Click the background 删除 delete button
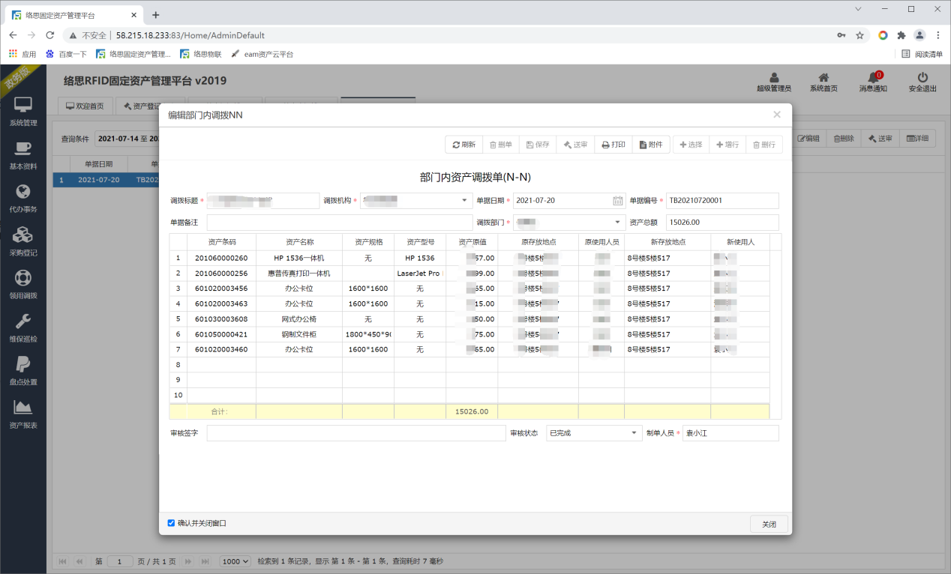Screen dimensions: 951x574 pos(844,139)
